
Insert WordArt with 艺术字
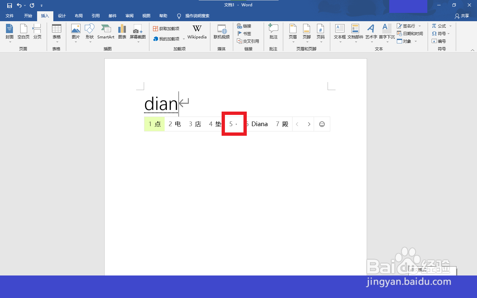pyautogui.click(x=371, y=32)
